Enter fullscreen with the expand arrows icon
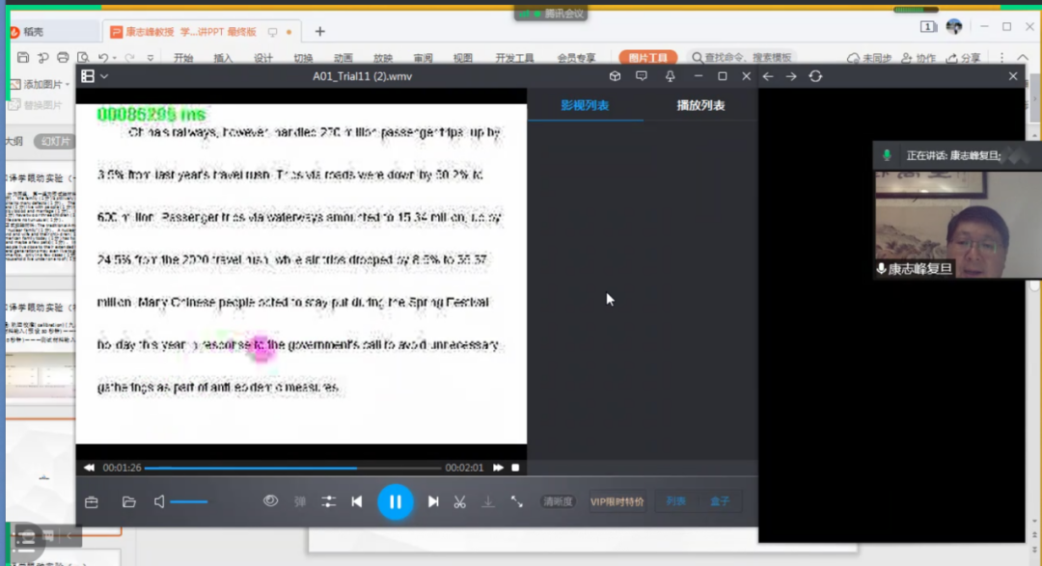The height and width of the screenshot is (566, 1042). pyautogui.click(x=517, y=501)
